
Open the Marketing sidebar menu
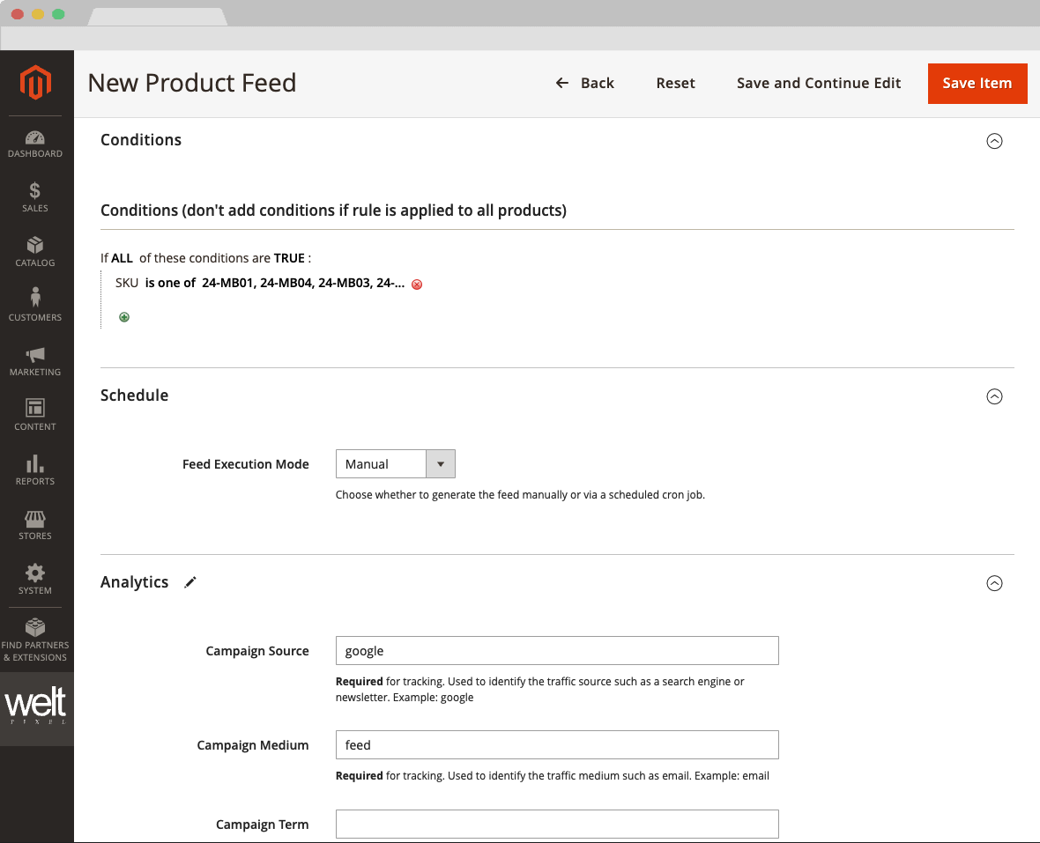pos(35,361)
